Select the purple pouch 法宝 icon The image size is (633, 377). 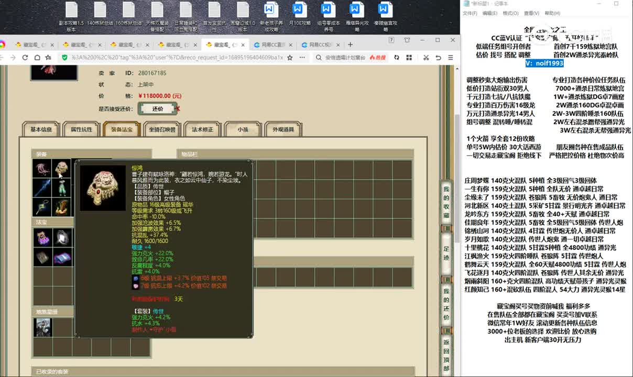pyautogui.click(x=42, y=238)
